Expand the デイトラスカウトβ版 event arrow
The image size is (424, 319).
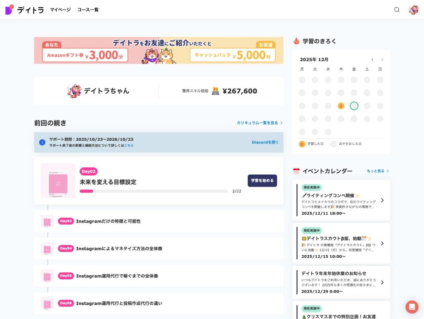382,243
